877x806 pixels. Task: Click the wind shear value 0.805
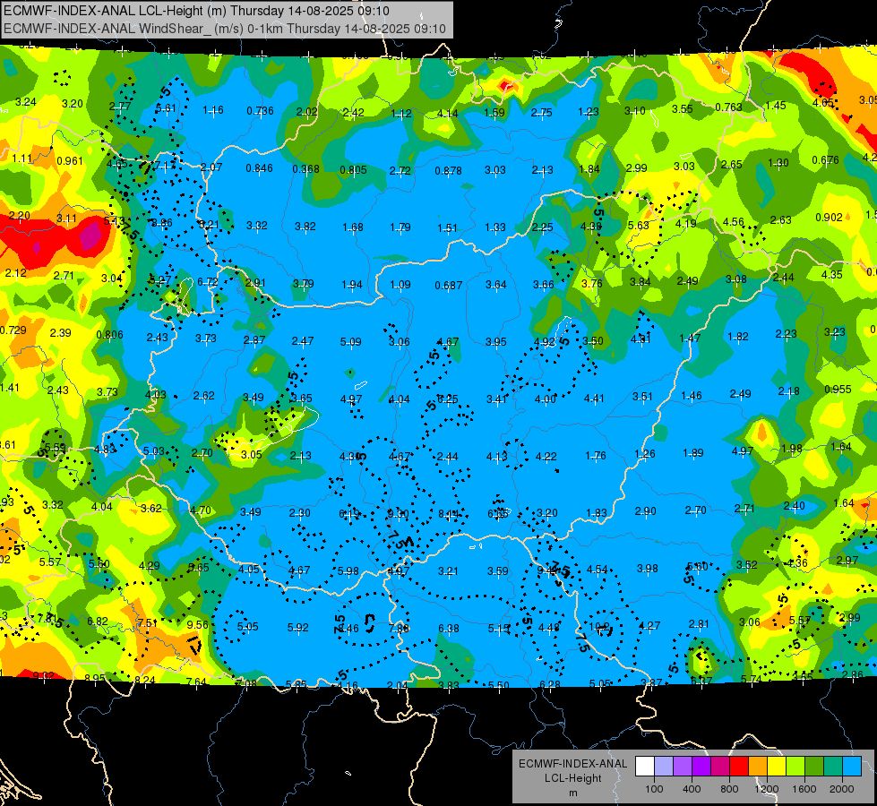pos(354,169)
